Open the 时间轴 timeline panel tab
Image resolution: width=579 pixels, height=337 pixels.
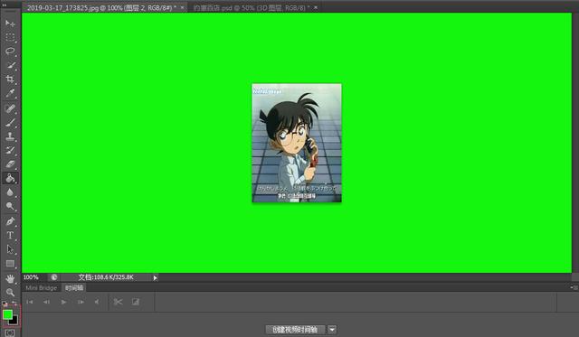coord(74,288)
